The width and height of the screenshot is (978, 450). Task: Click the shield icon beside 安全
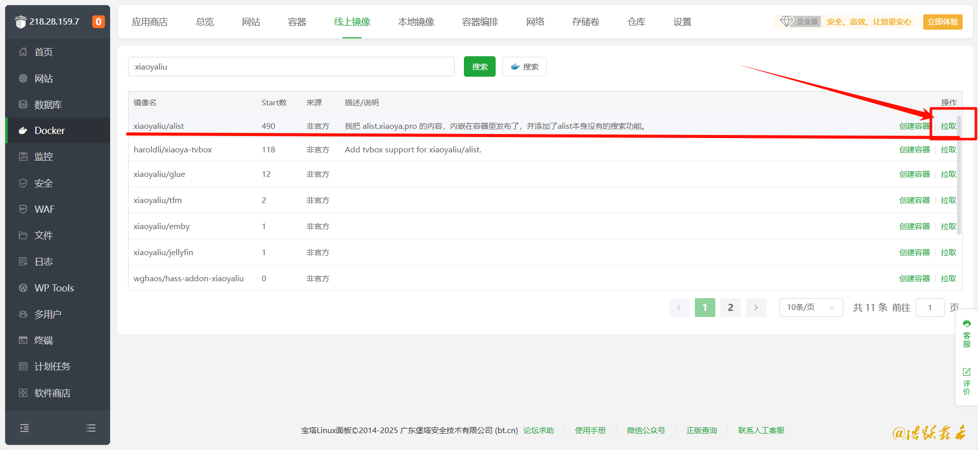click(x=23, y=183)
